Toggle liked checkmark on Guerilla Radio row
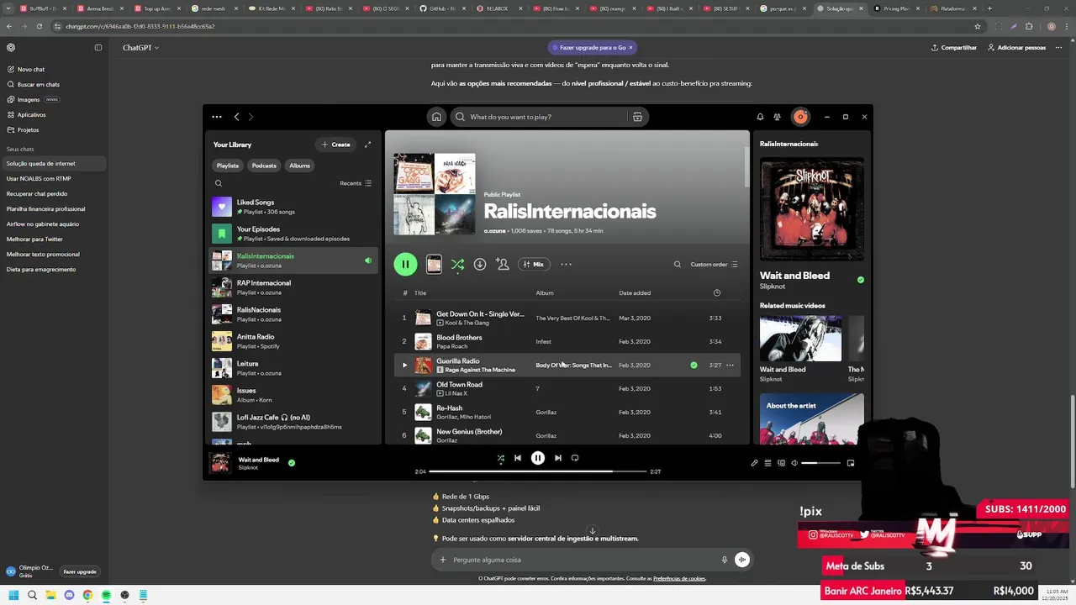 tap(694, 365)
